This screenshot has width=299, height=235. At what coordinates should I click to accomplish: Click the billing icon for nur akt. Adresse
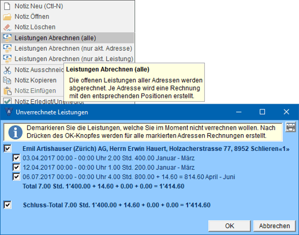coord(7,48)
